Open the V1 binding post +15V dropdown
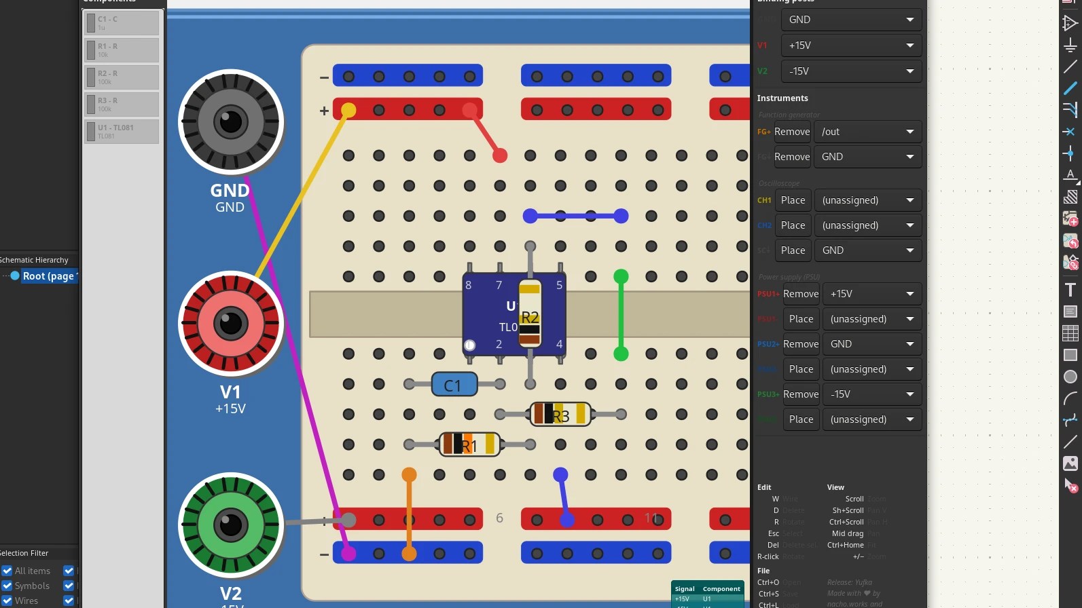Image resolution: width=1082 pixels, height=608 pixels. [x=851, y=45]
